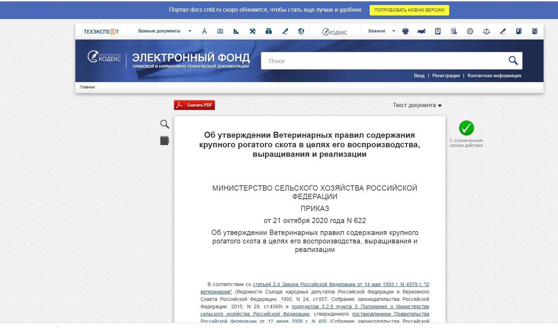Click the drafting compass icon in Техэксперт toolbar
558x328 pixels.
[204, 31]
